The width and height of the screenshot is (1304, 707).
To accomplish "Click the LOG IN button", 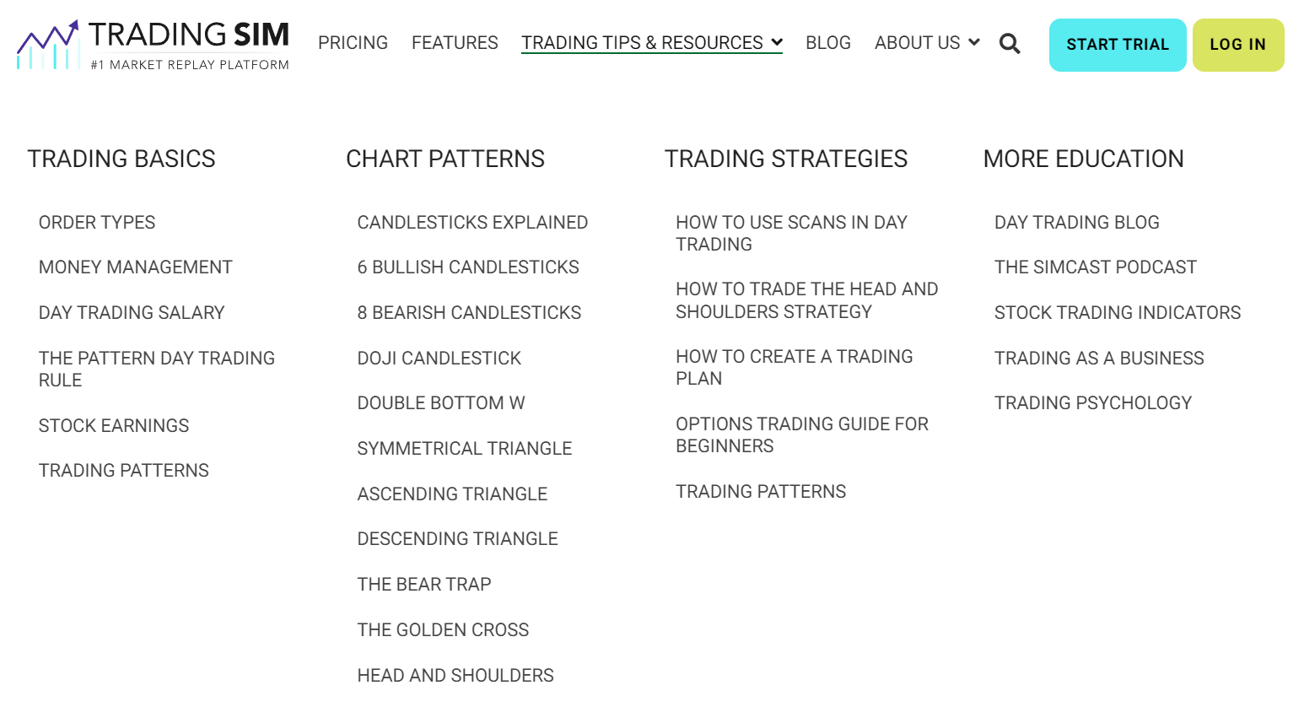I will pos(1237,45).
